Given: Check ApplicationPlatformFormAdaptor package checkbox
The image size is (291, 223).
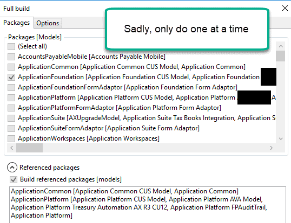Looking at the screenshot, I should 11,108.
